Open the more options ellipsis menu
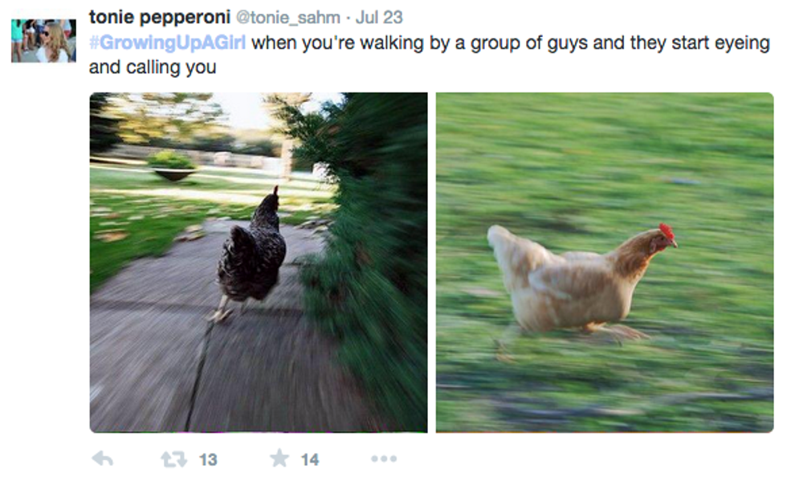The height and width of the screenshot is (481, 787). [x=384, y=459]
